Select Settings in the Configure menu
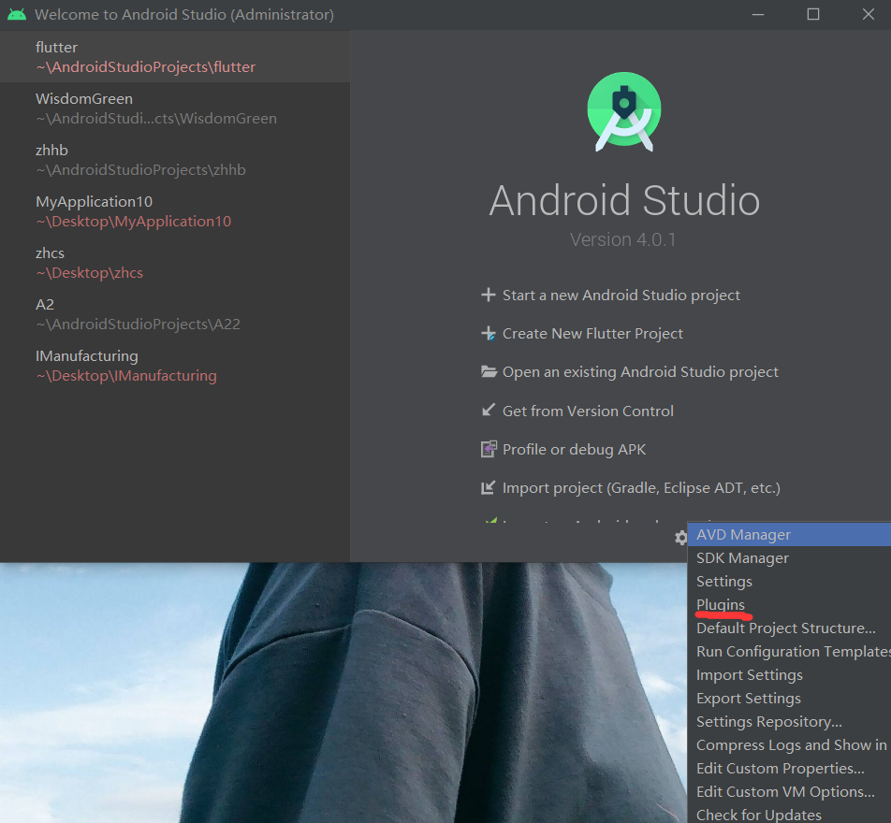The image size is (891, 823). point(789,581)
